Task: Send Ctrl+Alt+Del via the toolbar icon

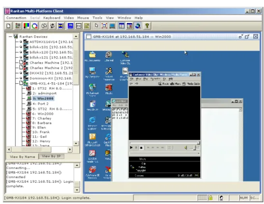Action: coord(87,26)
